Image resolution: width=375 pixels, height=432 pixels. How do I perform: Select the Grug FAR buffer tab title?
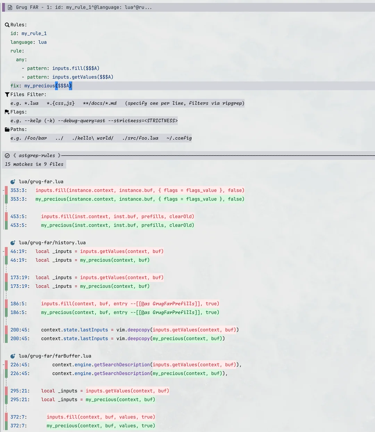83,7
